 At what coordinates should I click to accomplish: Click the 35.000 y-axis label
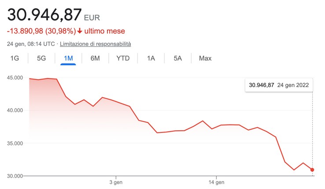(x=15, y=144)
